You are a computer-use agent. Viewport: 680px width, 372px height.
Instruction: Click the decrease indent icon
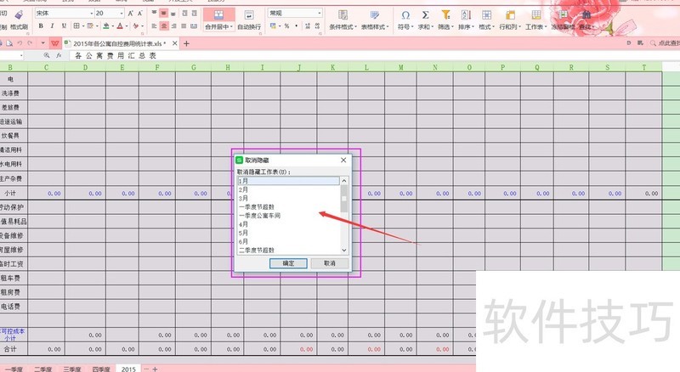coord(184,13)
